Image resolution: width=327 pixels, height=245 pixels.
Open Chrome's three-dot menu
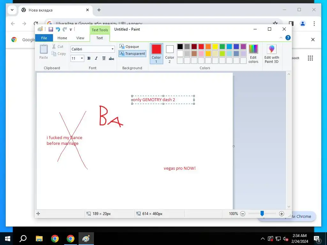[314, 24]
